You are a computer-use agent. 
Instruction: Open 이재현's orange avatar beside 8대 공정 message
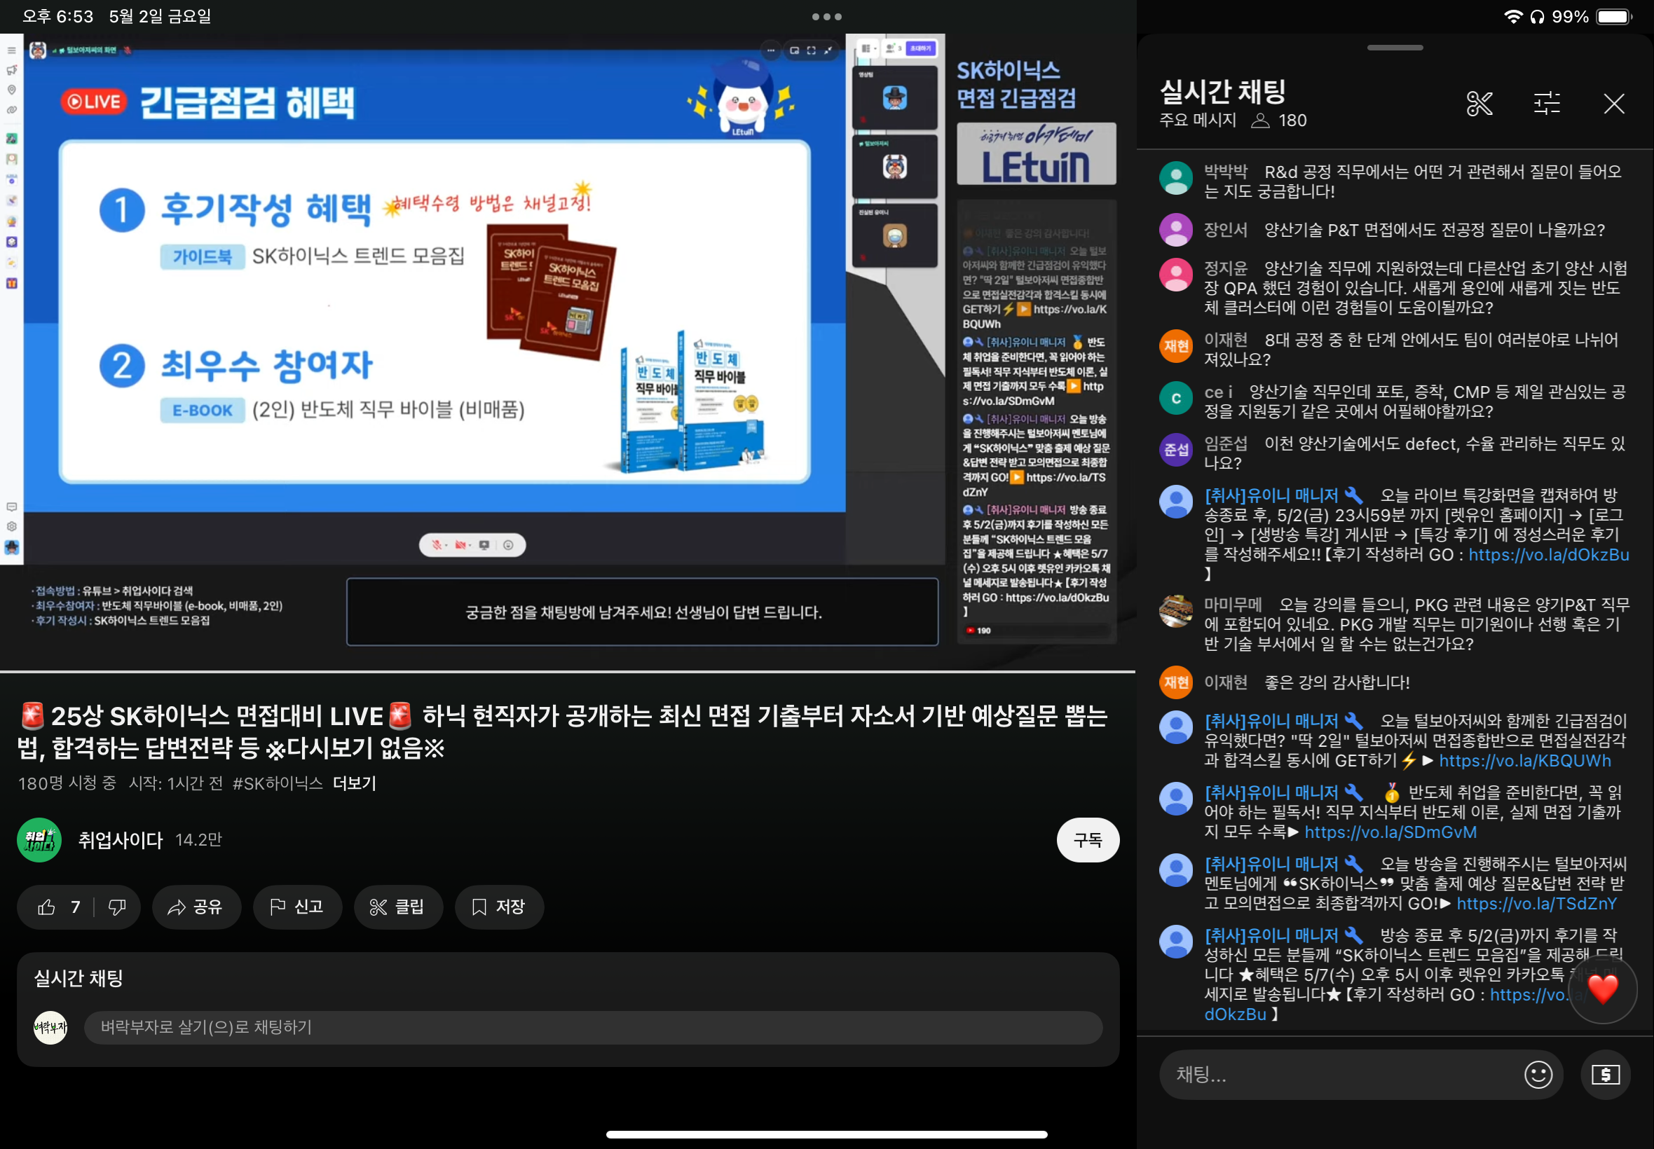1176,346
